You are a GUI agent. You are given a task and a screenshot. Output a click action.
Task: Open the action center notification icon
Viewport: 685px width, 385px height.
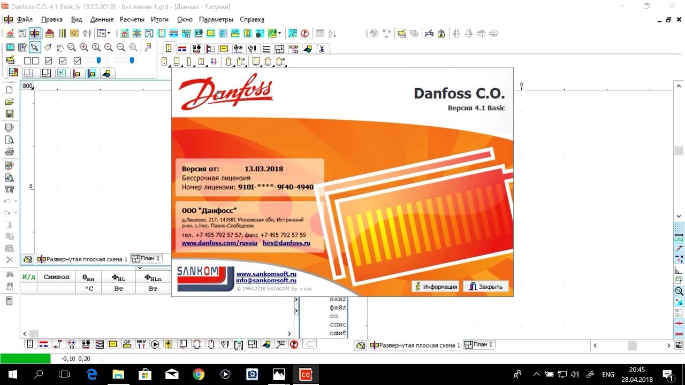[667, 374]
